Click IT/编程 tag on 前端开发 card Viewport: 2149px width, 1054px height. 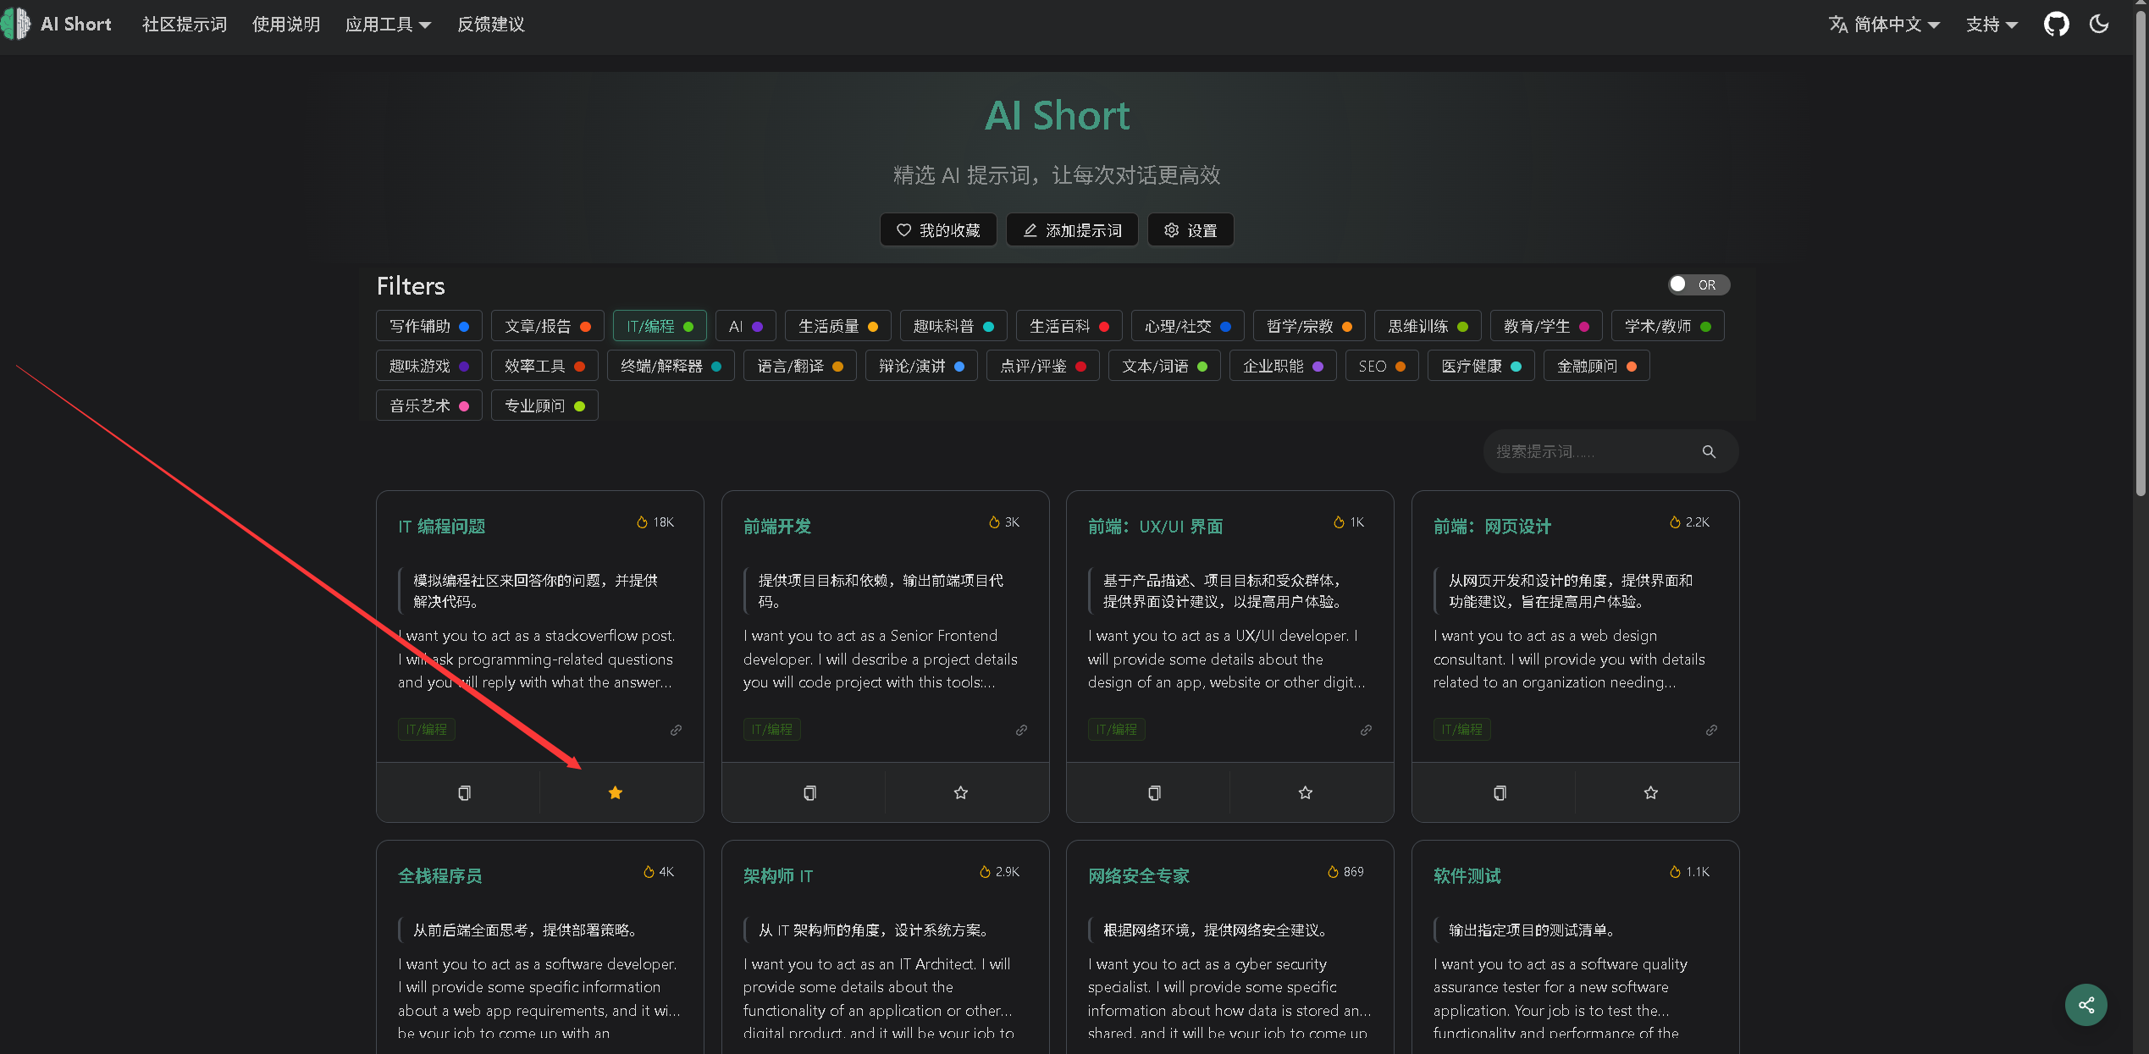click(x=772, y=730)
